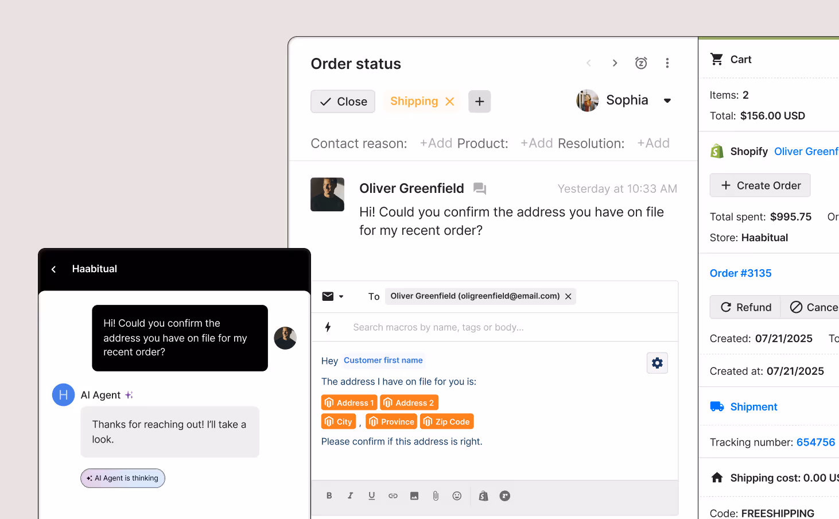Attach a file with paperclip icon
This screenshot has width=839, height=519.
(x=436, y=496)
